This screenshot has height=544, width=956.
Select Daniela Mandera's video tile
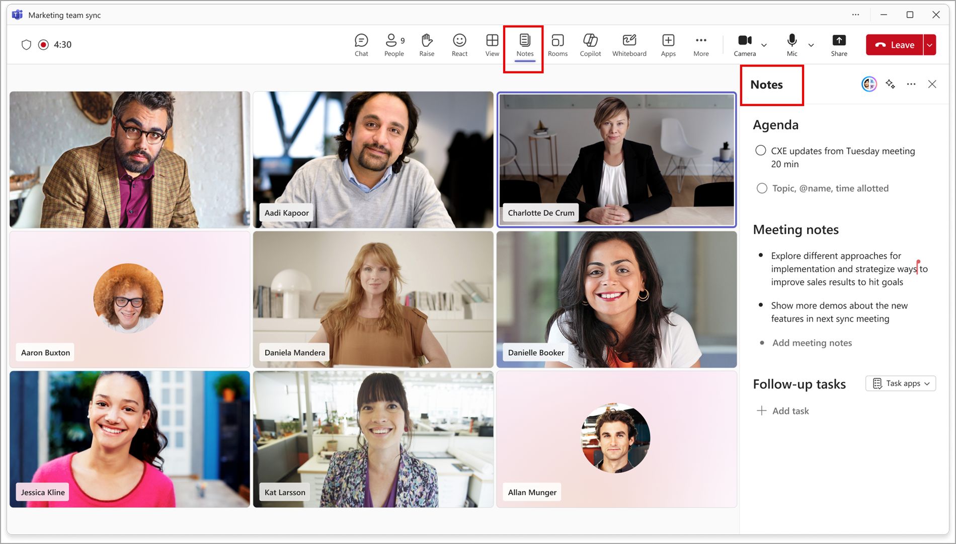click(x=373, y=299)
